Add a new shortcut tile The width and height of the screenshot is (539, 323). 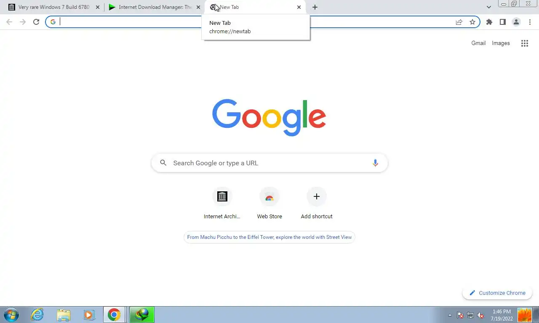pyautogui.click(x=317, y=204)
